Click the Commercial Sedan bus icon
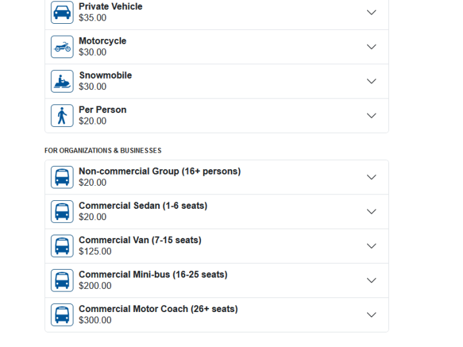The width and height of the screenshot is (463, 347). pos(62,212)
